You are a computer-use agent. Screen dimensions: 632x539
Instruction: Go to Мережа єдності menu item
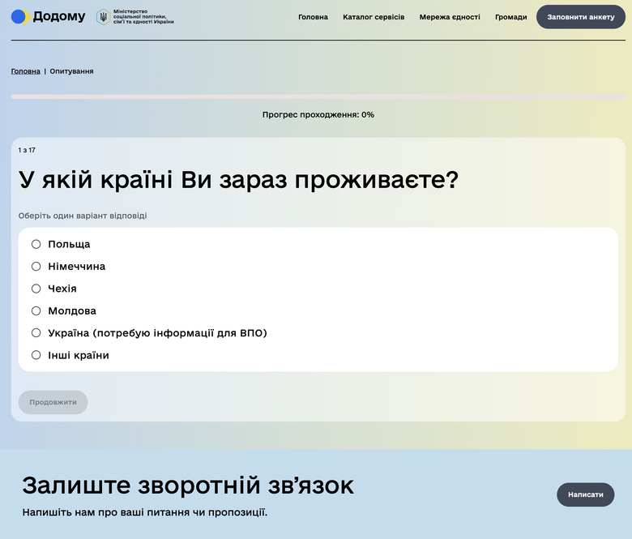click(450, 17)
